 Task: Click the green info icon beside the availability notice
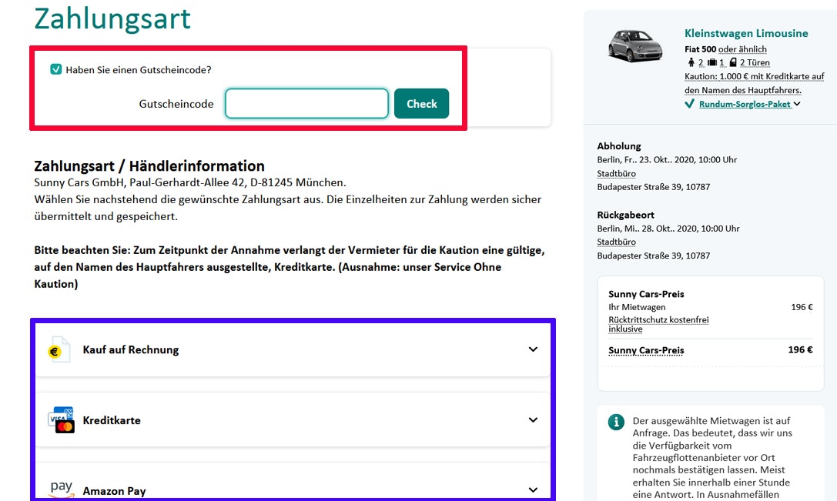[x=616, y=422]
